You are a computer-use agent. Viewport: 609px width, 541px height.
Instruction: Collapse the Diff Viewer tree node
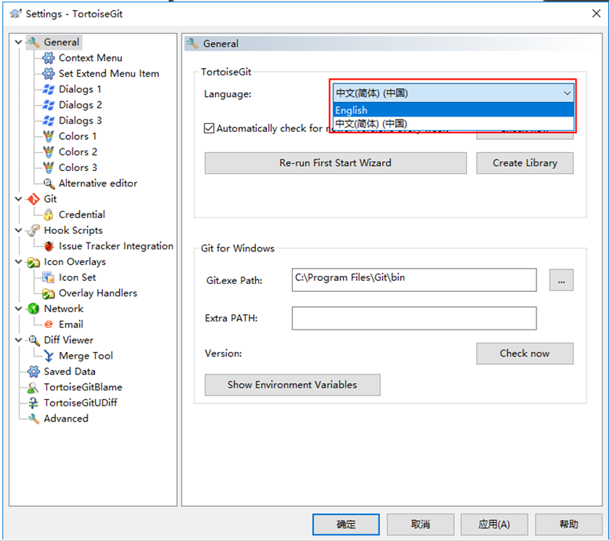(18, 340)
